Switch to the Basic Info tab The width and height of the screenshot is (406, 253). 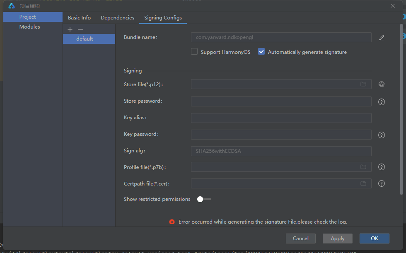[x=79, y=18]
